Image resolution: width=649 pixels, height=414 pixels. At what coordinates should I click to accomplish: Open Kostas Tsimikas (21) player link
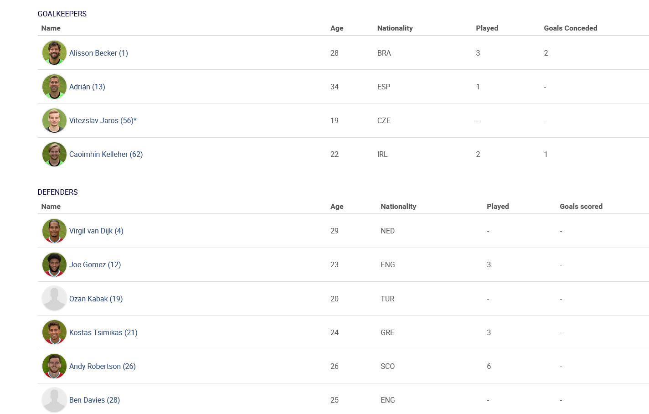coord(103,332)
